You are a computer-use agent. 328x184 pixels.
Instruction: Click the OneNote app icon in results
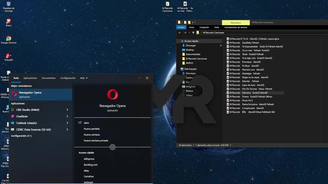pyautogui.click(x=13, y=116)
